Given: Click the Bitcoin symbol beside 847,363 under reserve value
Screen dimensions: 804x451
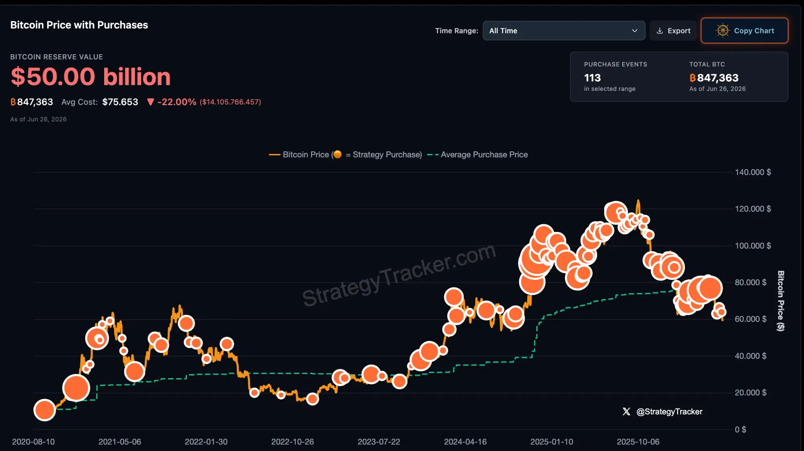Looking at the screenshot, I should [x=13, y=102].
